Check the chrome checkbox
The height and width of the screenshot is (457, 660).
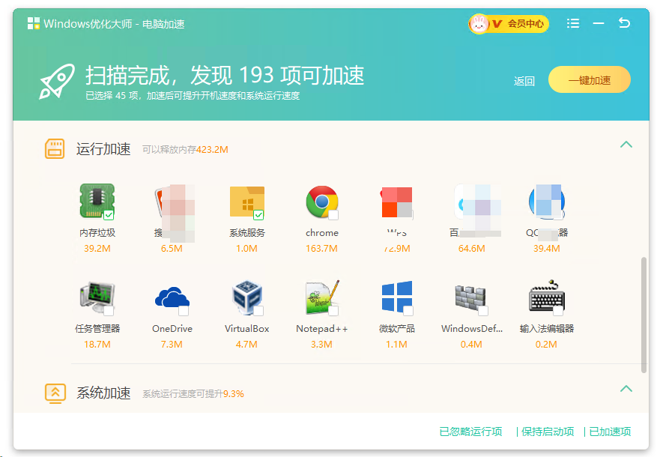coord(333,215)
